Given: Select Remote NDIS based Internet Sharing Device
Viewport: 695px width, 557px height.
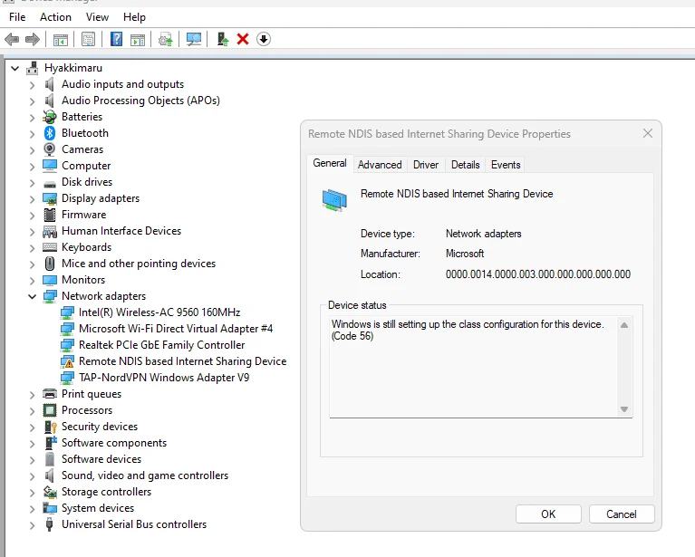Looking at the screenshot, I should (x=183, y=361).
